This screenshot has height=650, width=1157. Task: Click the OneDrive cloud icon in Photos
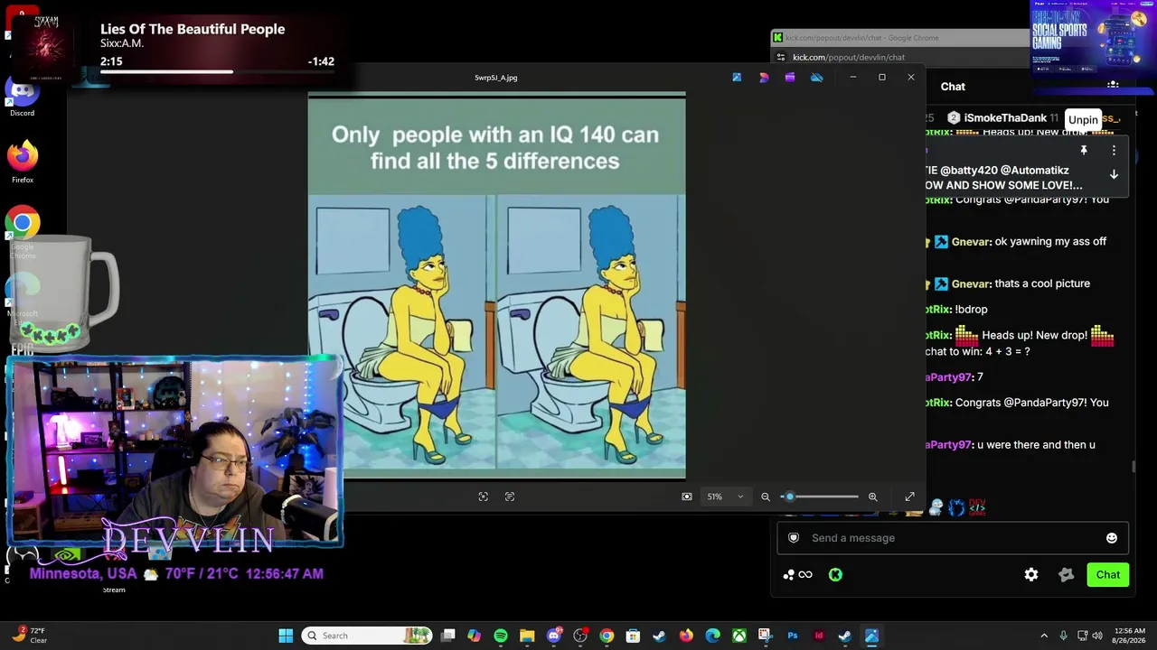point(817,78)
